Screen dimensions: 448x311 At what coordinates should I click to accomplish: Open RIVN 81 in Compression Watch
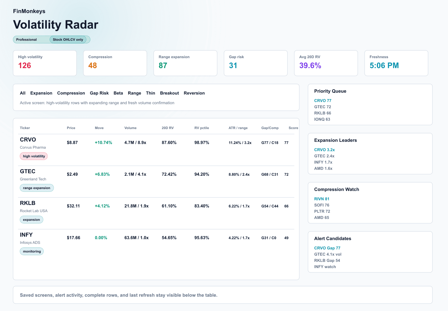point(322,199)
